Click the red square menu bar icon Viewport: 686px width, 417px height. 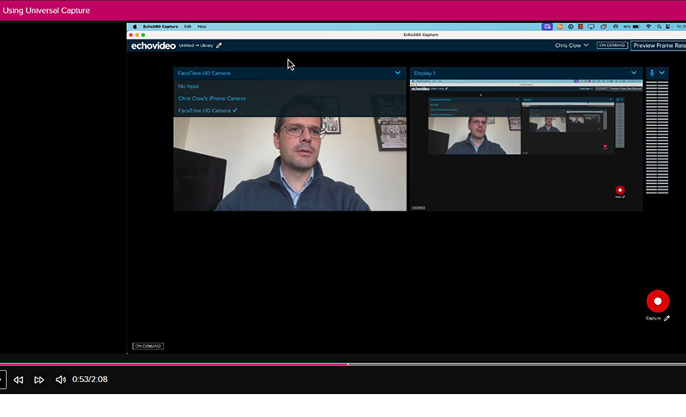tap(581, 27)
